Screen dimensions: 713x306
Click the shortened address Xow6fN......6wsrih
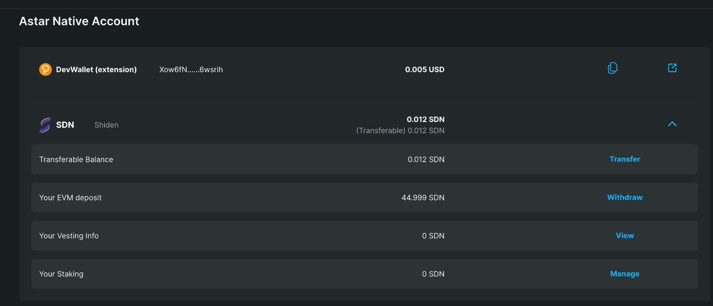coord(191,70)
